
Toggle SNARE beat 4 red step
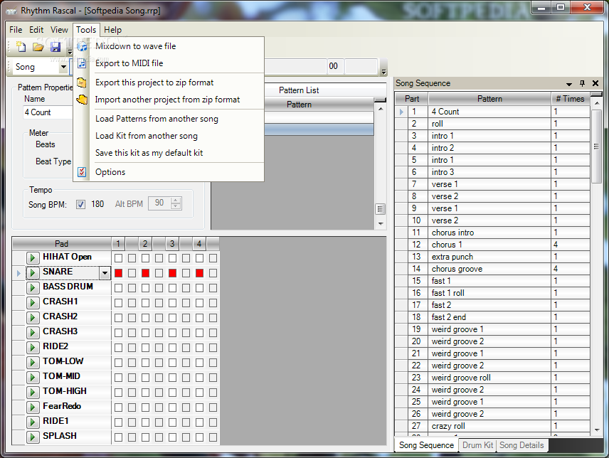tap(199, 273)
